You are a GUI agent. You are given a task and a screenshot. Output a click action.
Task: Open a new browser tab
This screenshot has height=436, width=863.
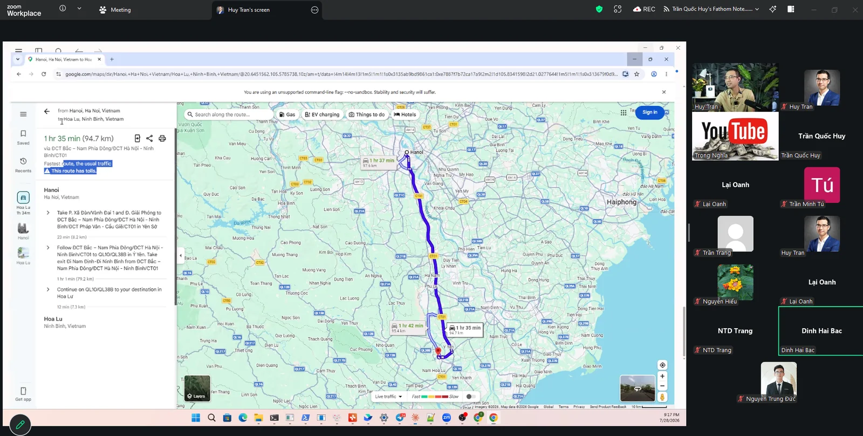tap(112, 59)
